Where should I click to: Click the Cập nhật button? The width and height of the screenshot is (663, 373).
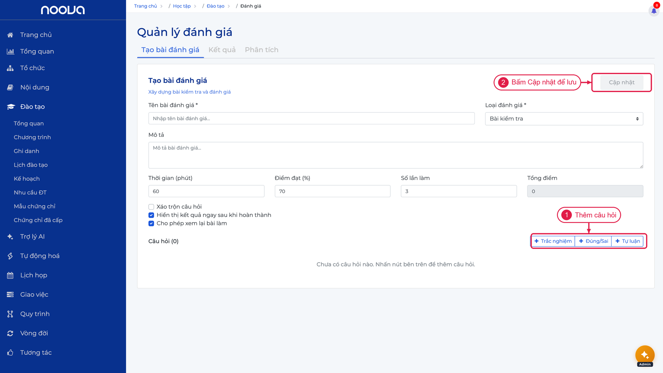tap(622, 82)
